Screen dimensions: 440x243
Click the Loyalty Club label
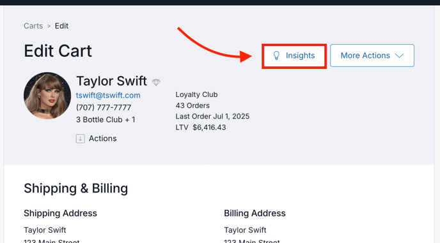tap(196, 94)
